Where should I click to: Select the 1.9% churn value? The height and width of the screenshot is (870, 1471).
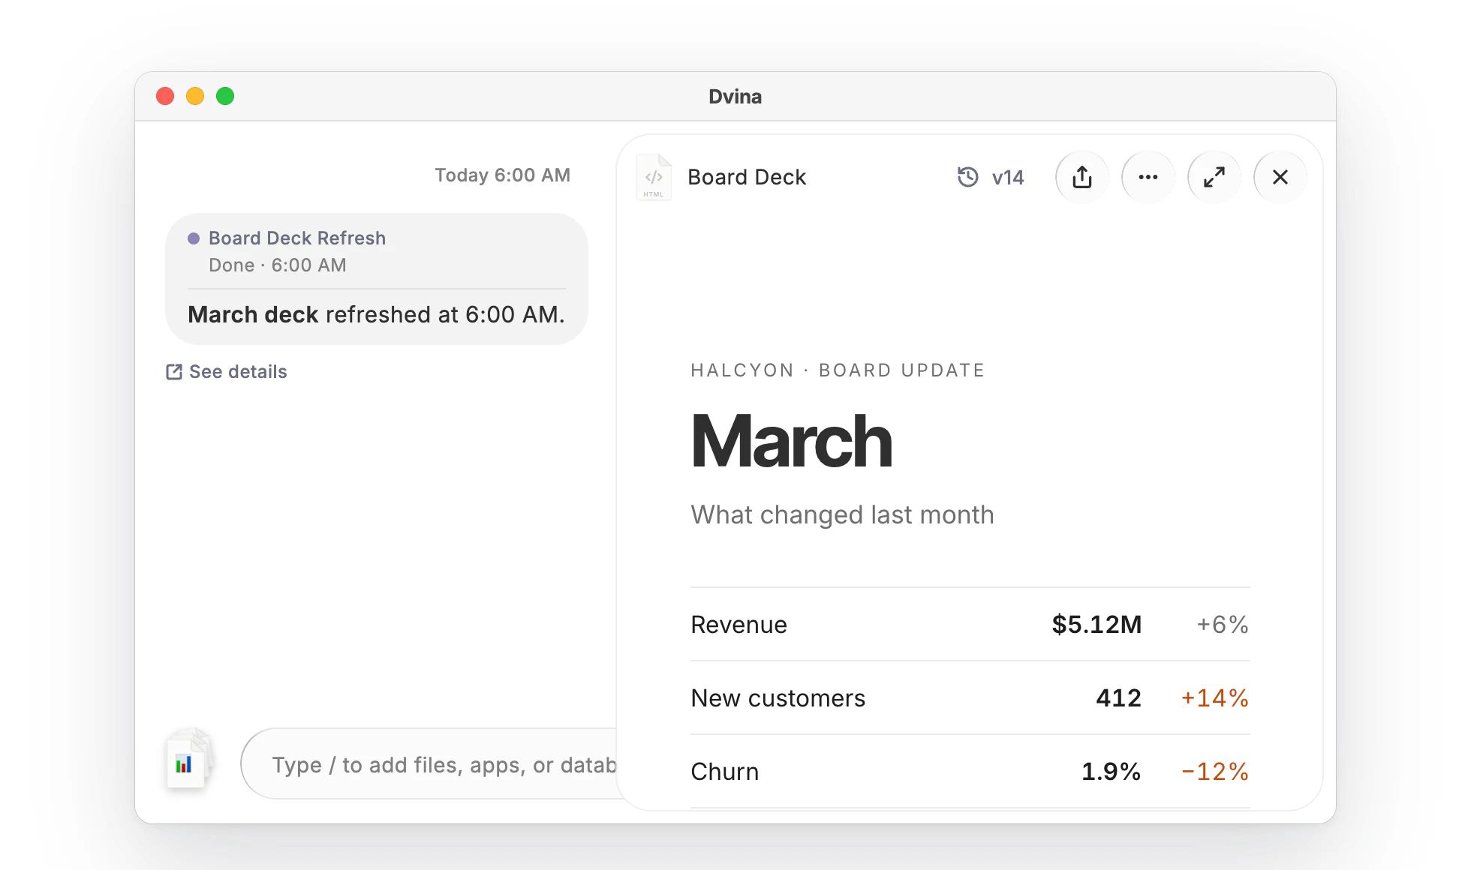point(1111,772)
